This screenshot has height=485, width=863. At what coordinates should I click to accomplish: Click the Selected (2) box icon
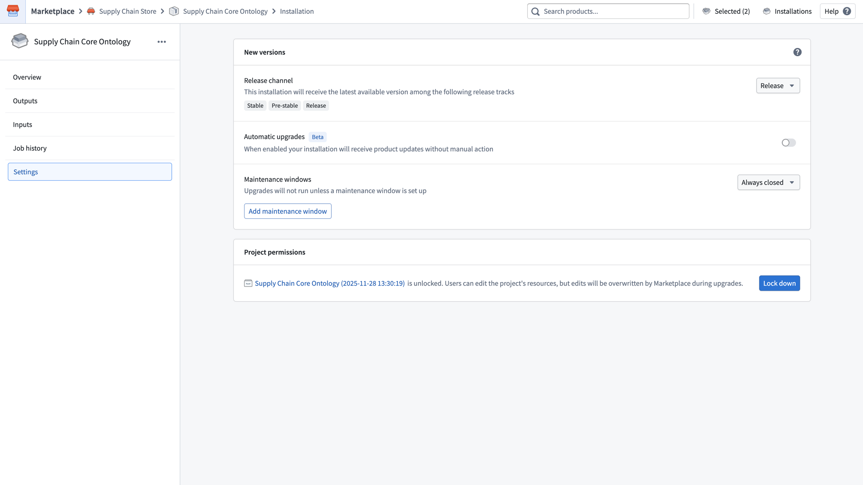706,11
